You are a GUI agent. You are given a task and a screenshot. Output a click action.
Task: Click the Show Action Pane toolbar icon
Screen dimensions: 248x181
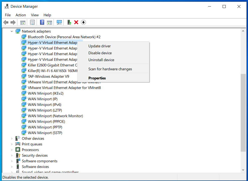point(49,22)
